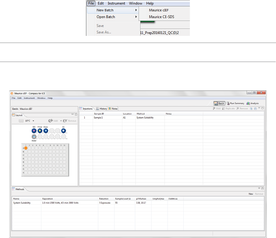
Task: Select the Layout tab
Action: click(x=17, y=115)
